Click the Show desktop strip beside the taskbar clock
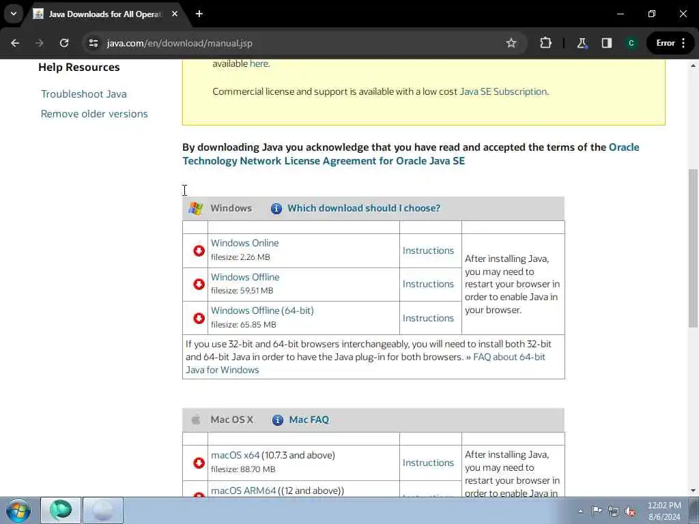 pyautogui.click(x=694, y=510)
